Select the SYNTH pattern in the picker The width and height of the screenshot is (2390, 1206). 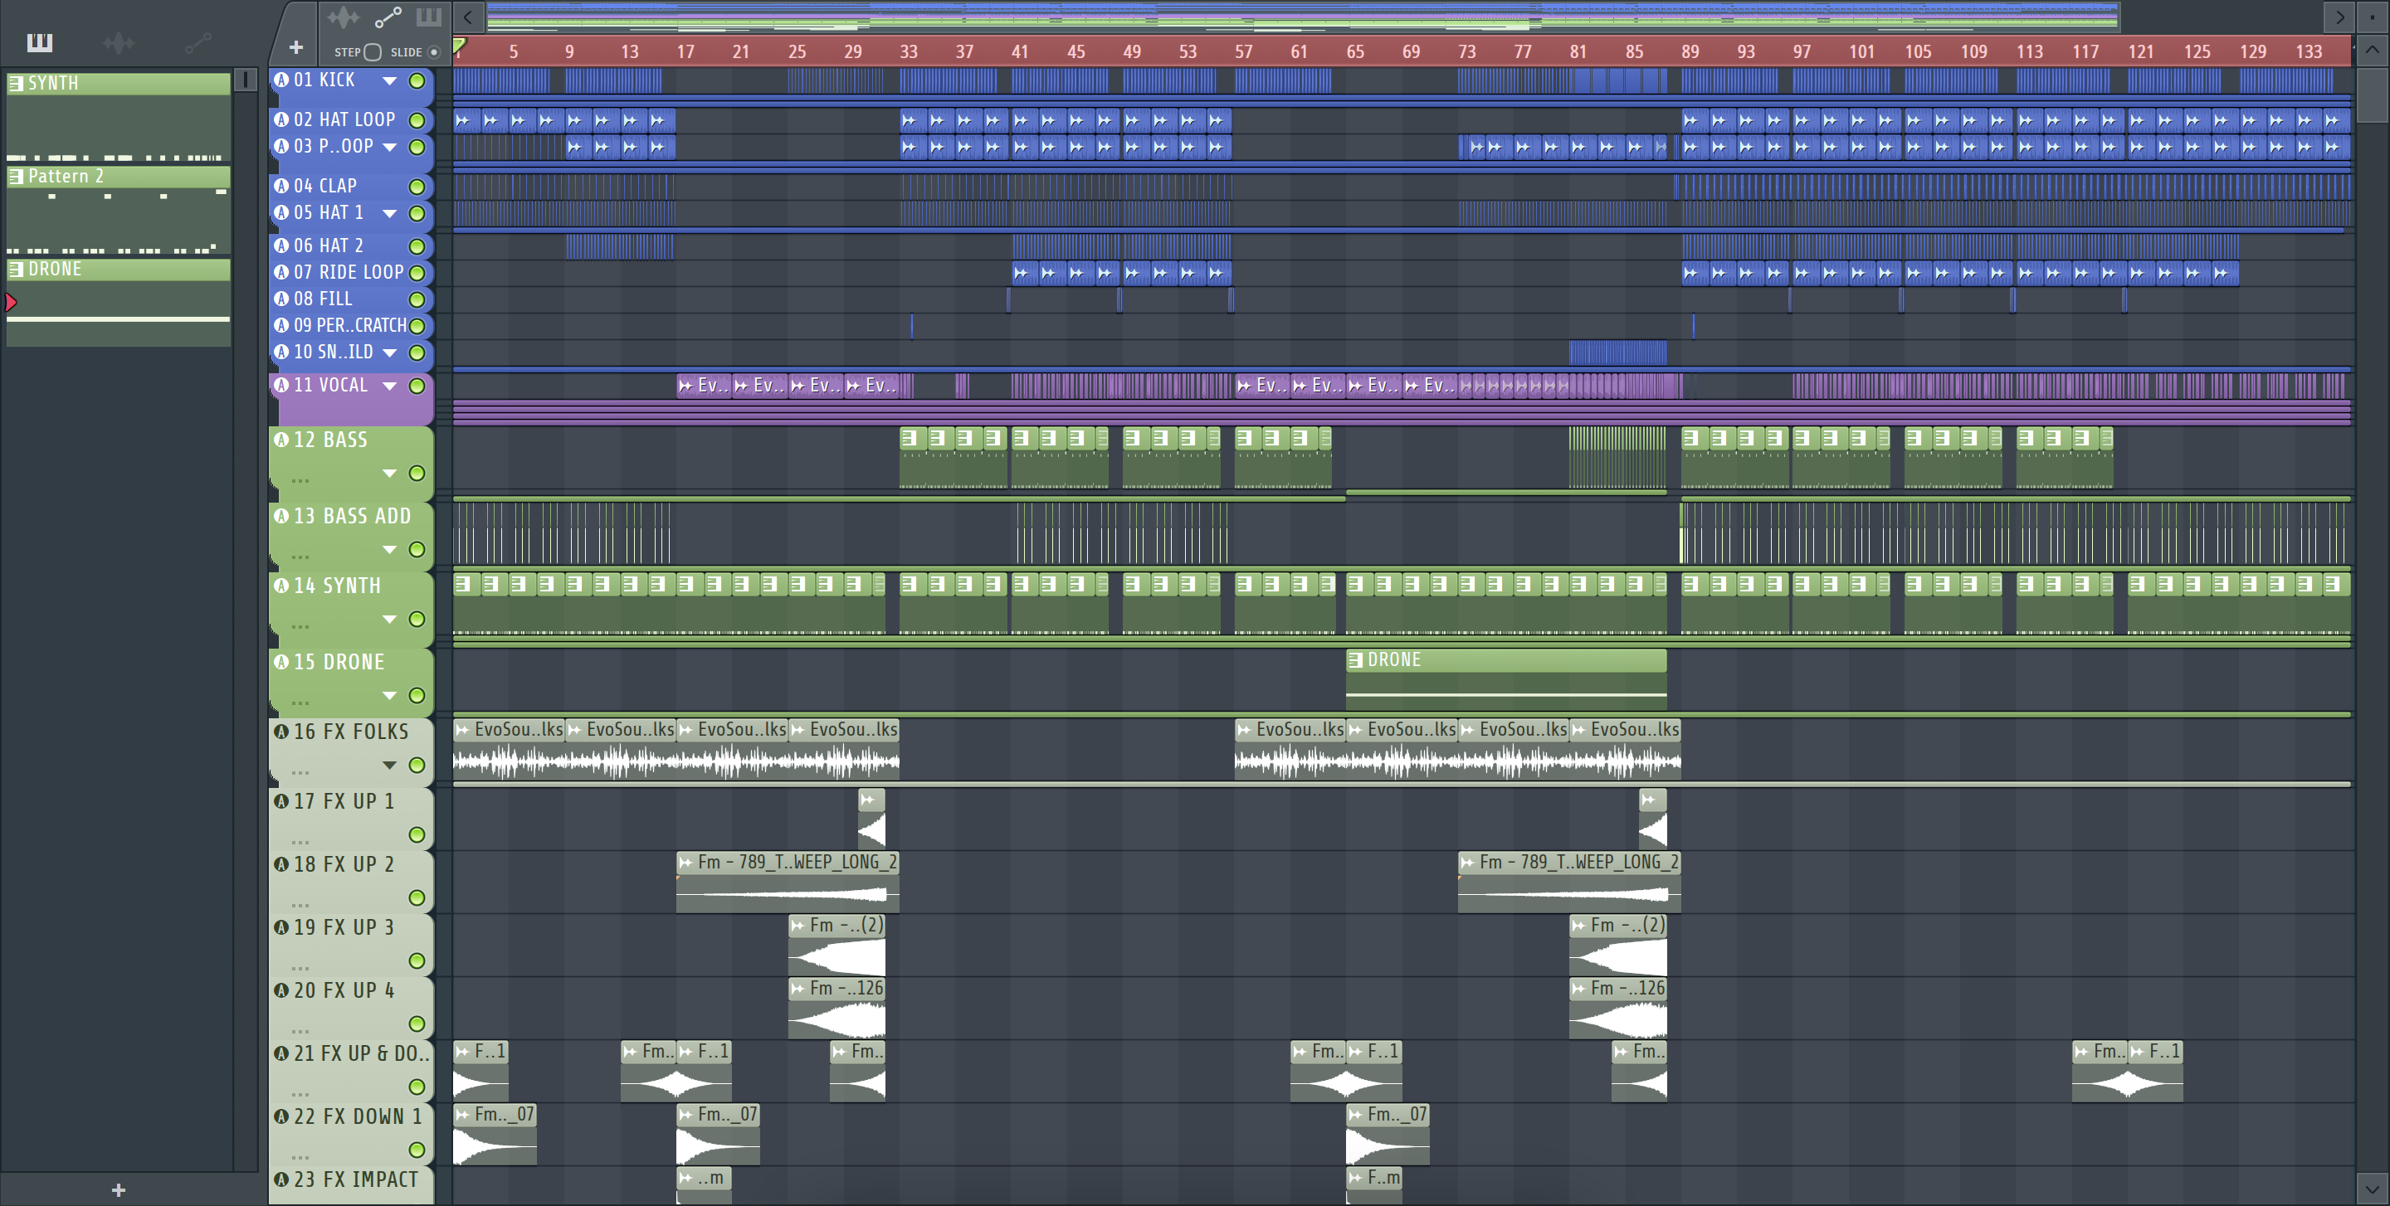[119, 118]
